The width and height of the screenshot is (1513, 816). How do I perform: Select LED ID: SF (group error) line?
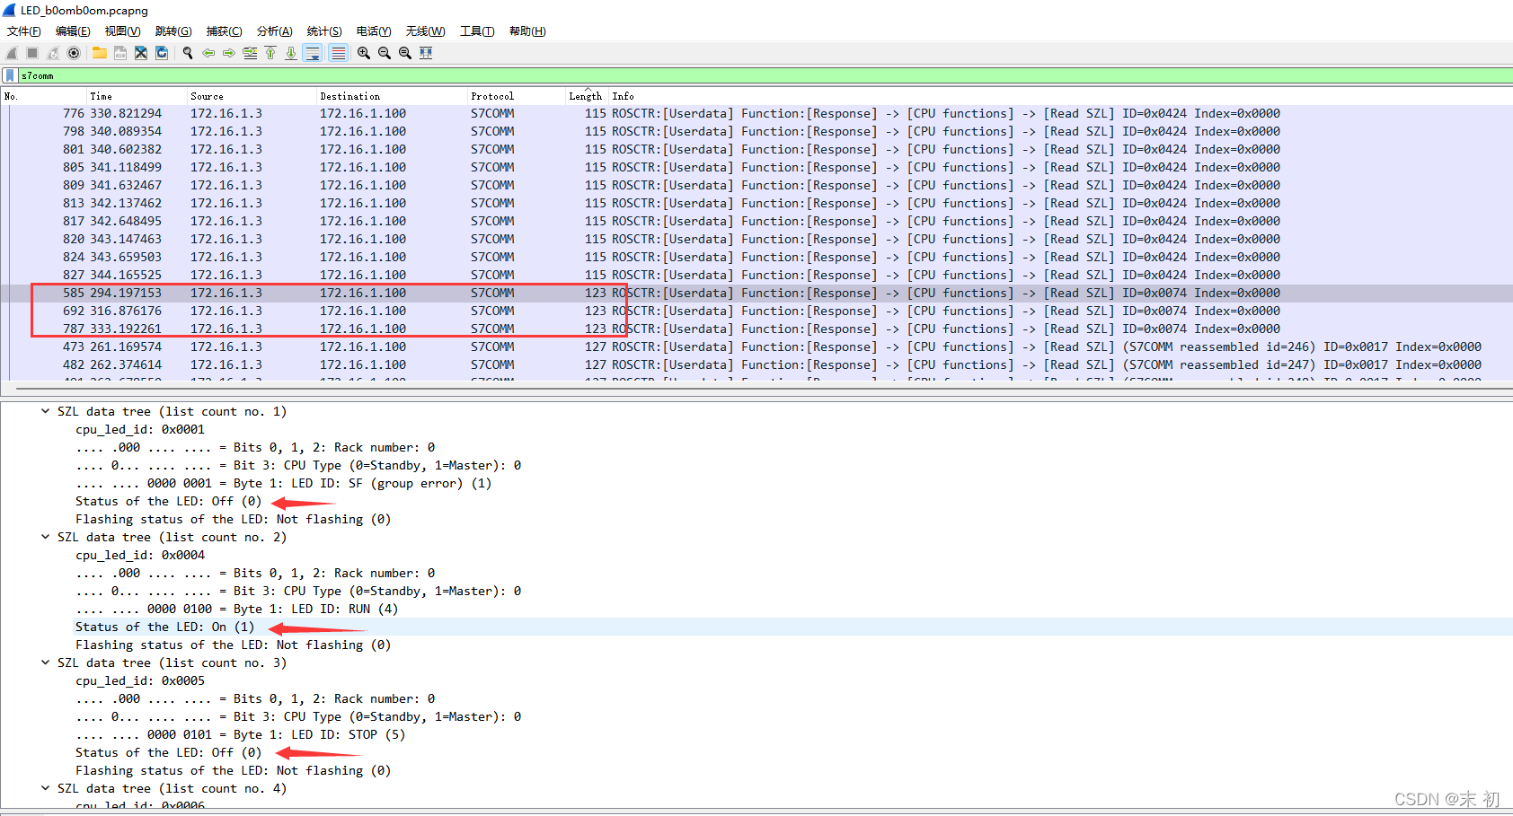coord(284,483)
